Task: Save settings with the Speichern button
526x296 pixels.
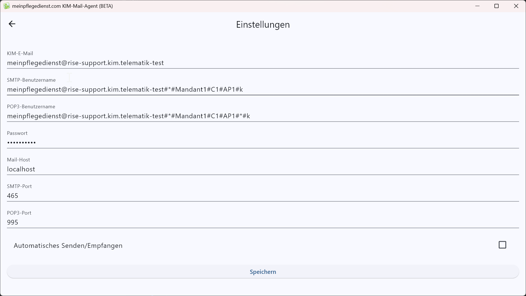Action: (263, 272)
